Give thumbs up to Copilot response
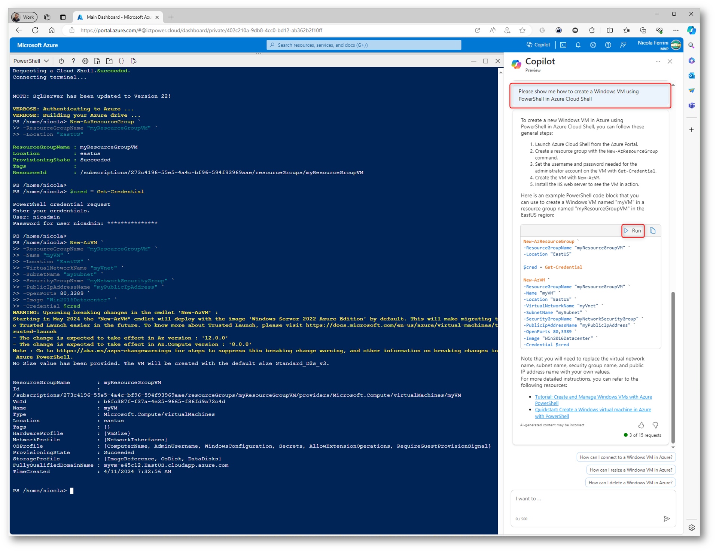This screenshot has width=716, height=552. click(641, 425)
